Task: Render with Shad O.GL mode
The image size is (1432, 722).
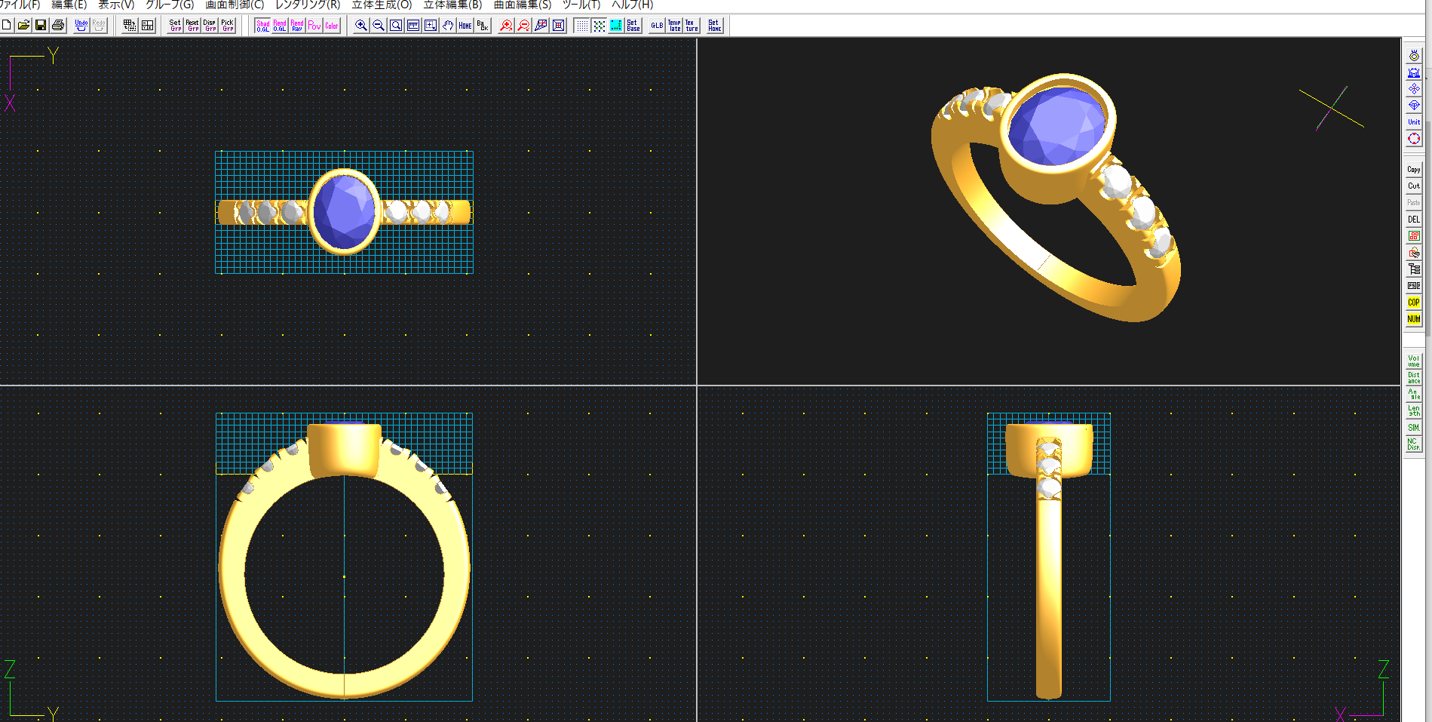Action: click(263, 26)
